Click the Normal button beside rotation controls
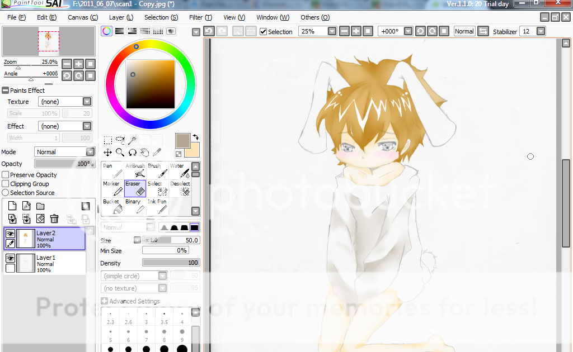The width and height of the screenshot is (573, 352). (464, 31)
